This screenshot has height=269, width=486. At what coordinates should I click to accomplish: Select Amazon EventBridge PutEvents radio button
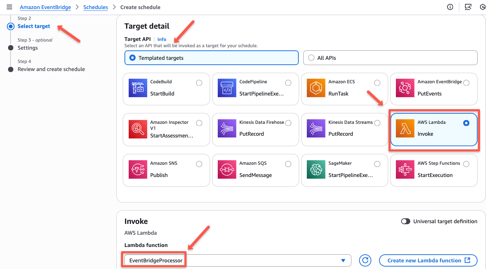(466, 83)
